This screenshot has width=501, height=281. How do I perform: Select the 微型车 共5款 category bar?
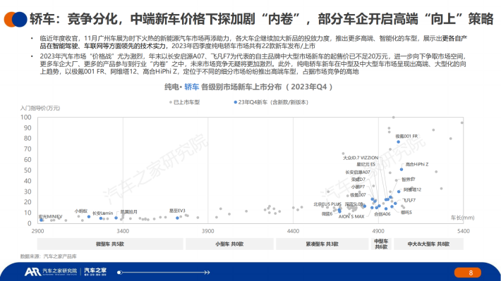coord(110,244)
